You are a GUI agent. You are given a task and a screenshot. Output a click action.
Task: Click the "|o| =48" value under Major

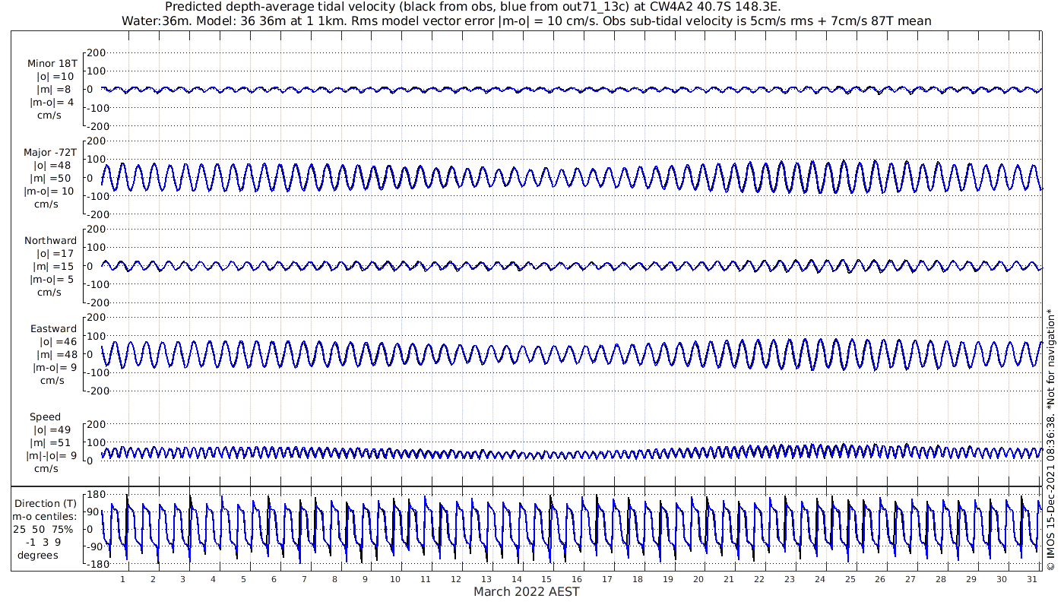(53, 165)
